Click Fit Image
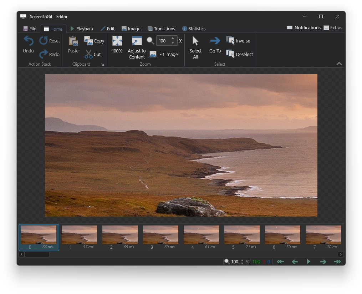Screen dimensions: 362x294 164,54
